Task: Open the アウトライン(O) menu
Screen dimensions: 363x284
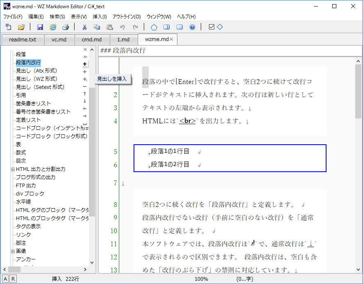Action: [x=127, y=17]
